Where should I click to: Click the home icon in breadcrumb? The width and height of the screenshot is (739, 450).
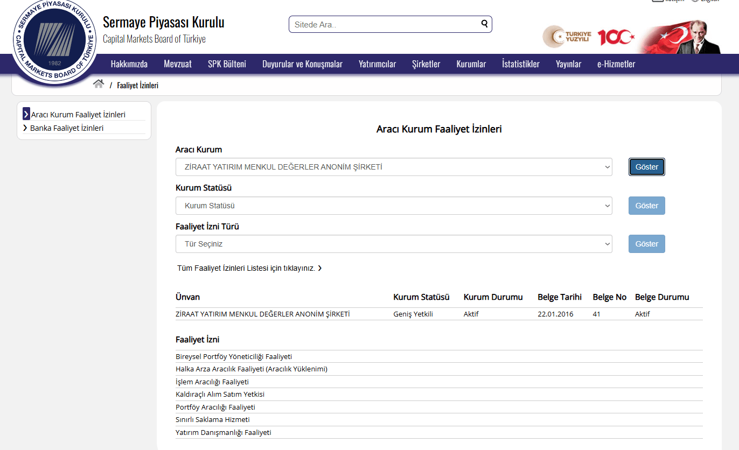pos(98,84)
